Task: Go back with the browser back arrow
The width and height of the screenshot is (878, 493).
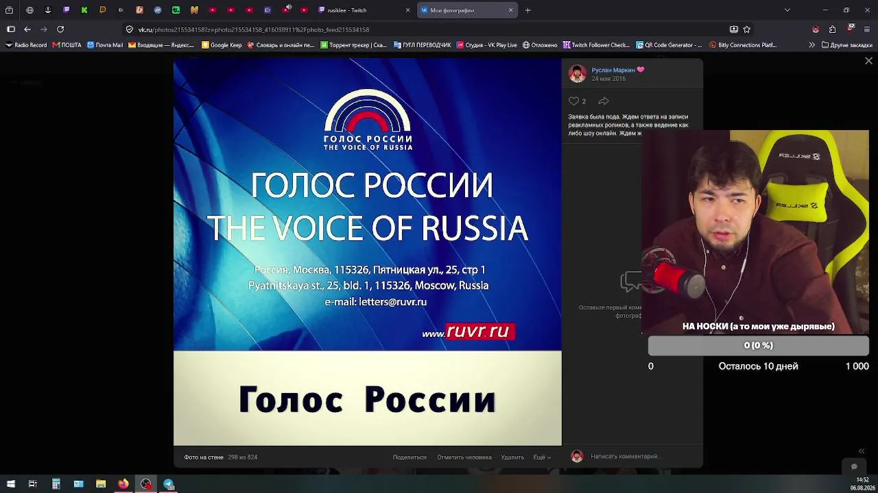Action: click(x=27, y=29)
